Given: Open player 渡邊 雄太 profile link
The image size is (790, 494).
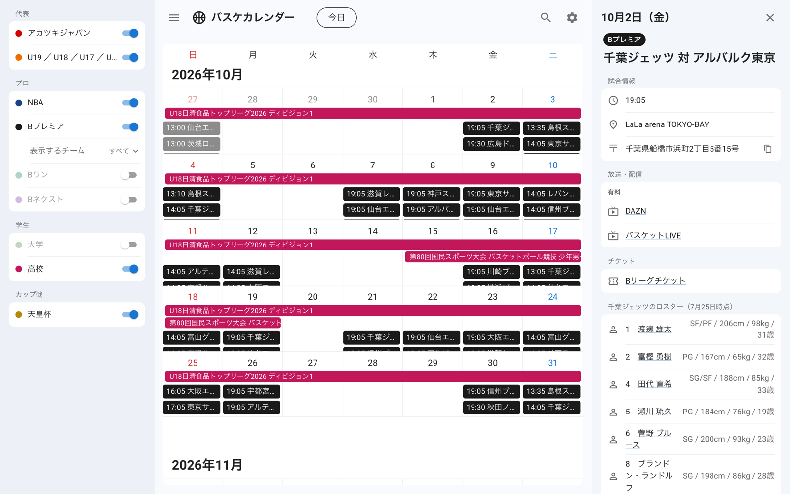Looking at the screenshot, I should [655, 329].
